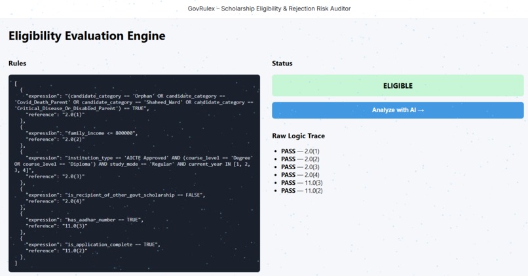The height and width of the screenshot is (276, 528).
Task: Click the reference "2.0(3)" line in rules
Action: pyautogui.click(x=55, y=176)
